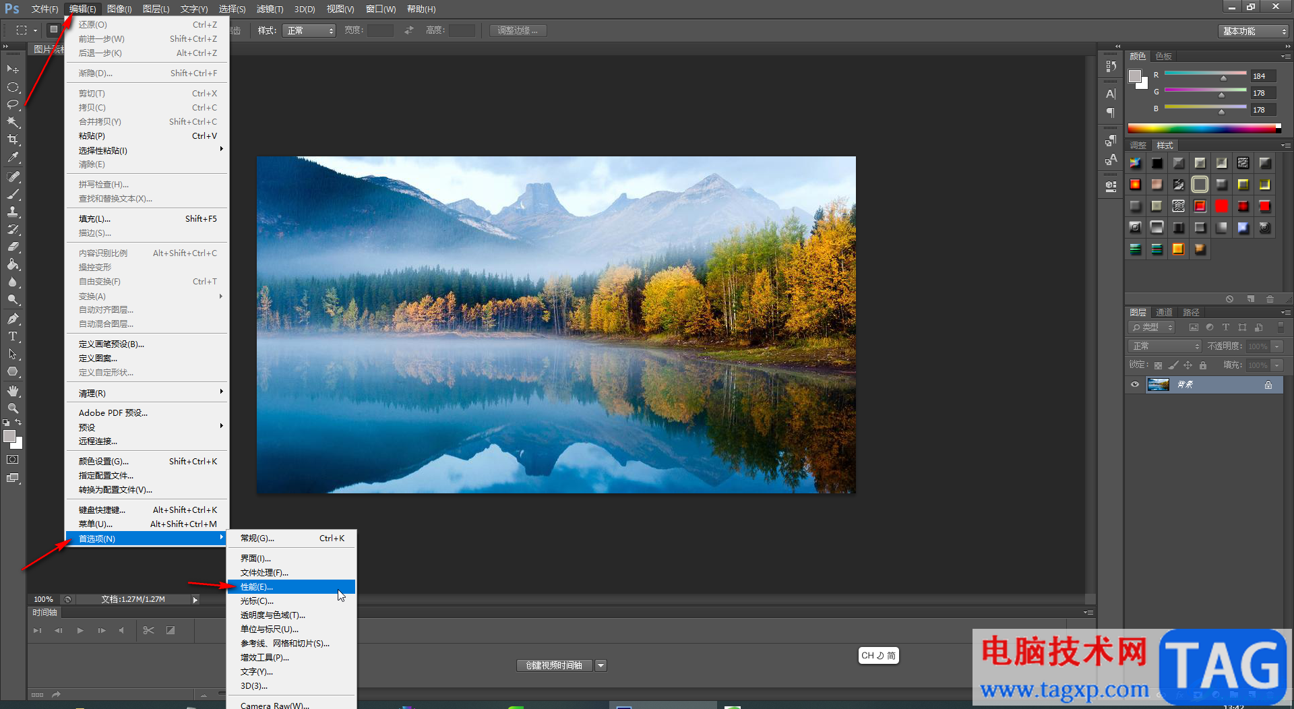Choose the Hand tool
The height and width of the screenshot is (709, 1294).
(x=13, y=391)
